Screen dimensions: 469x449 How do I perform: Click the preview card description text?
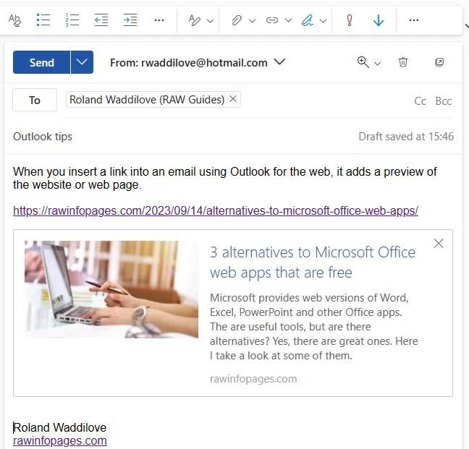pyautogui.click(x=314, y=327)
